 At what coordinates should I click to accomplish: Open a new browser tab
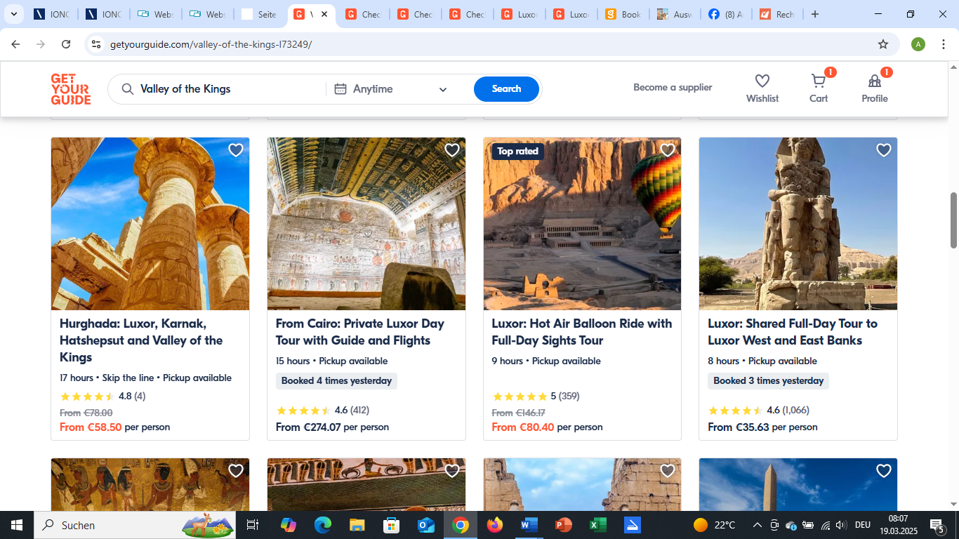pyautogui.click(x=815, y=14)
